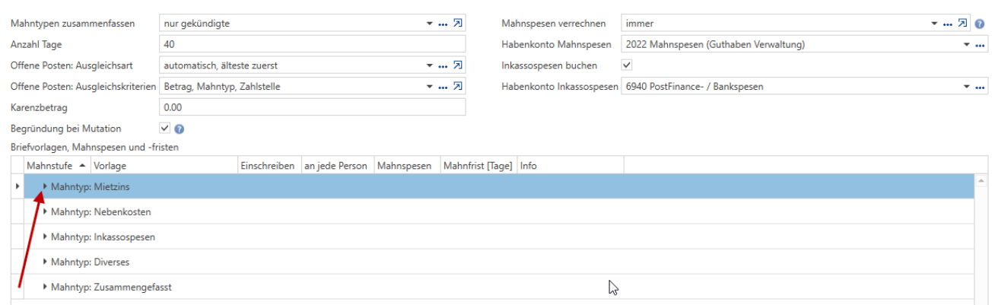995x305 pixels.
Task: Select the 'Mahntyp: Inkassospesen' row text
Action: 103,237
